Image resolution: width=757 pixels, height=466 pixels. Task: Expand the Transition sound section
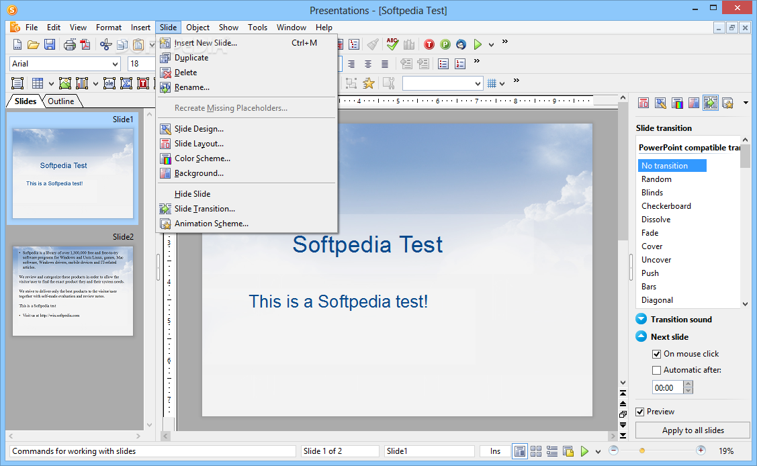click(641, 320)
